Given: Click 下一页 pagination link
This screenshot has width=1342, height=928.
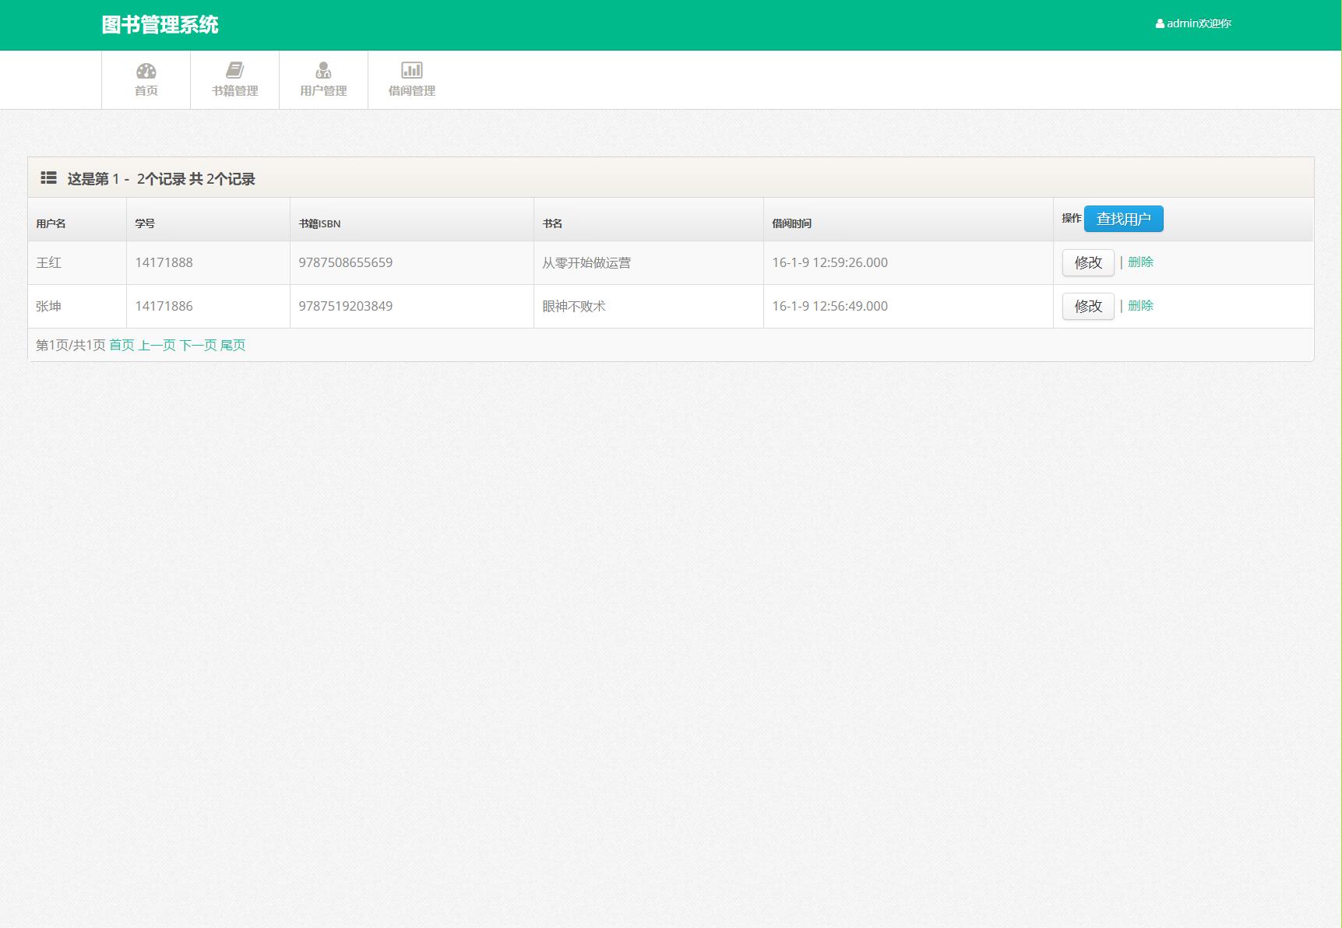Looking at the screenshot, I should [198, 345].
